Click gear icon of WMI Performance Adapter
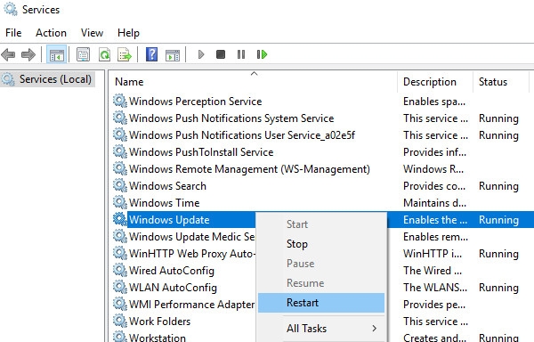534x342 pixels. tap(120, 304)
